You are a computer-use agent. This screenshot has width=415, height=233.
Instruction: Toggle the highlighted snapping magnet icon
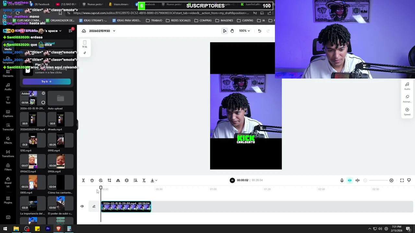[350, 180]
